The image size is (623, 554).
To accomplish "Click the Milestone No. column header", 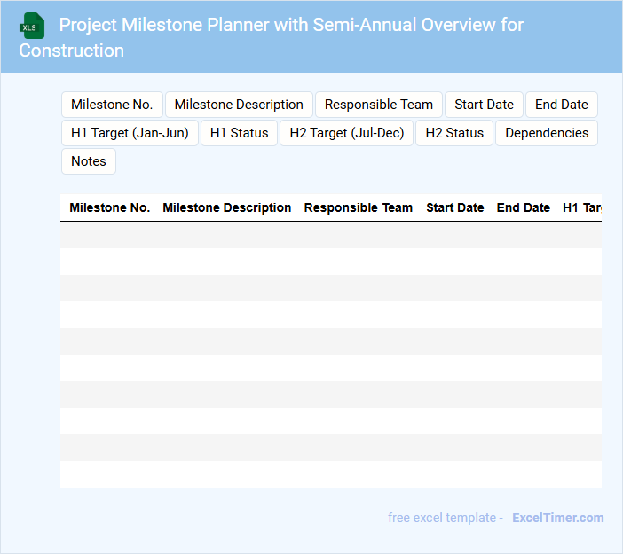I will pyautogui.click(x=110, y=207).
